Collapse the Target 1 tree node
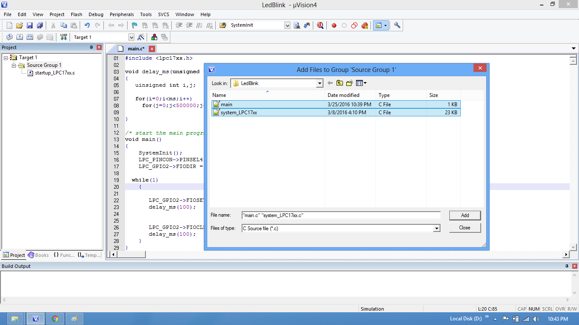The height and width of the screenshot is (325, 579). (6, 58)
